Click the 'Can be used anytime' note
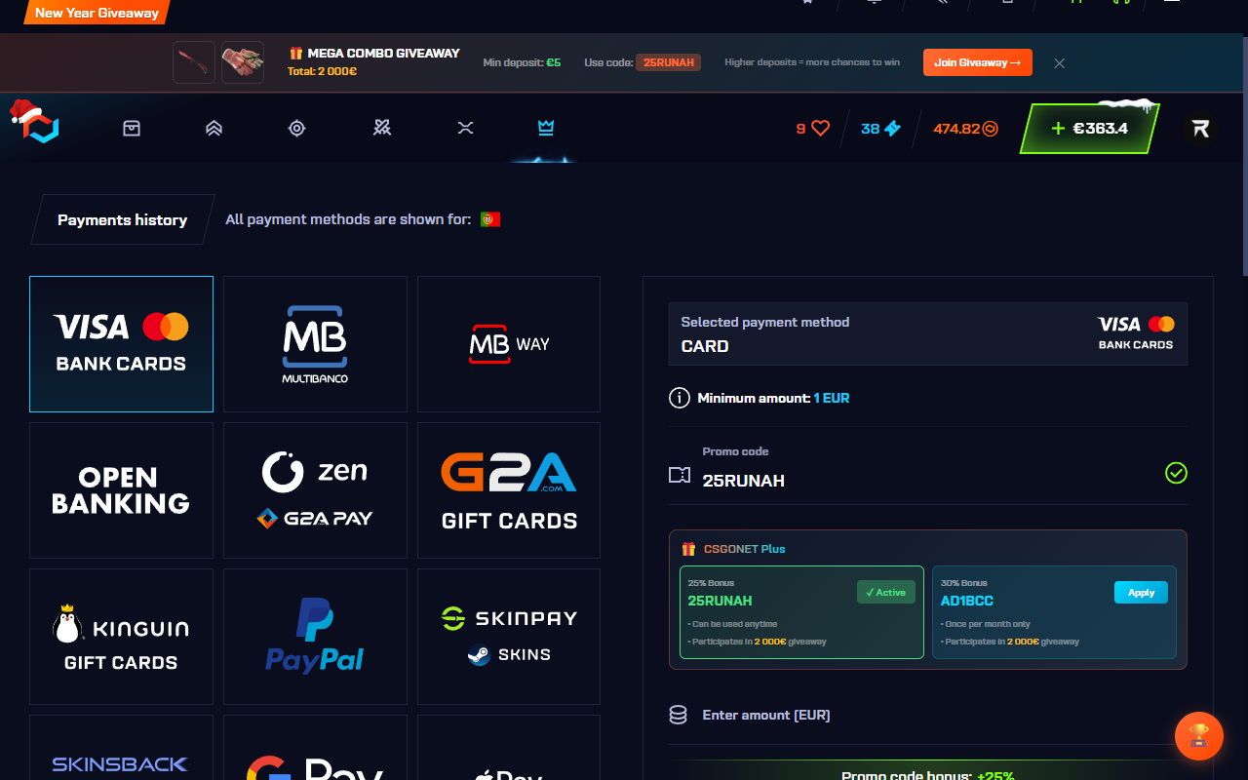 click(732, 624)
